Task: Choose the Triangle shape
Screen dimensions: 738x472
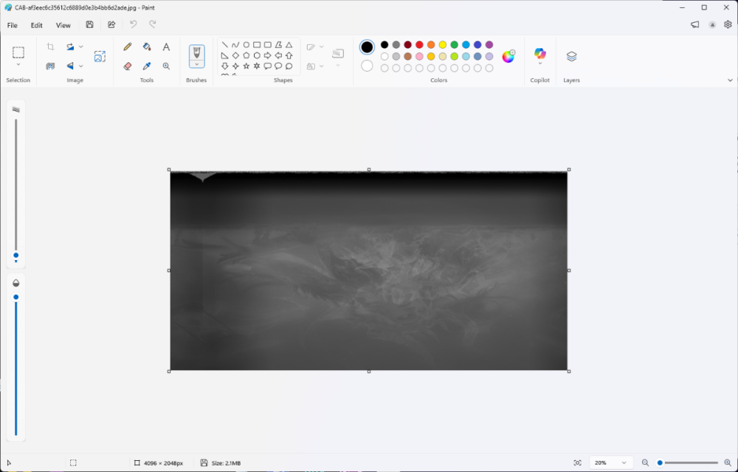Action: (x=289, y=45)
